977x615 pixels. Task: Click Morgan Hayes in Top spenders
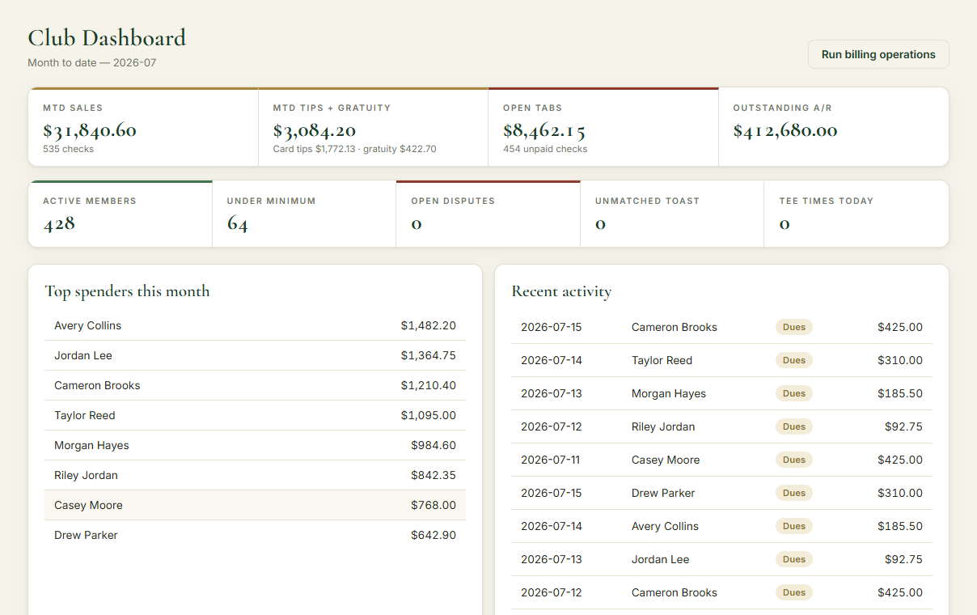coord(91,445)
